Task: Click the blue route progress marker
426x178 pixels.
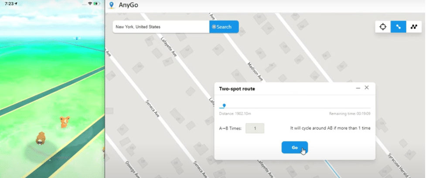Action: click(224, 105)
